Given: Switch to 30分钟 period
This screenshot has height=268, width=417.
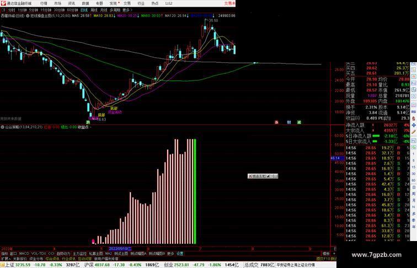Looking at the screenshot, I should tap(59, 10).
